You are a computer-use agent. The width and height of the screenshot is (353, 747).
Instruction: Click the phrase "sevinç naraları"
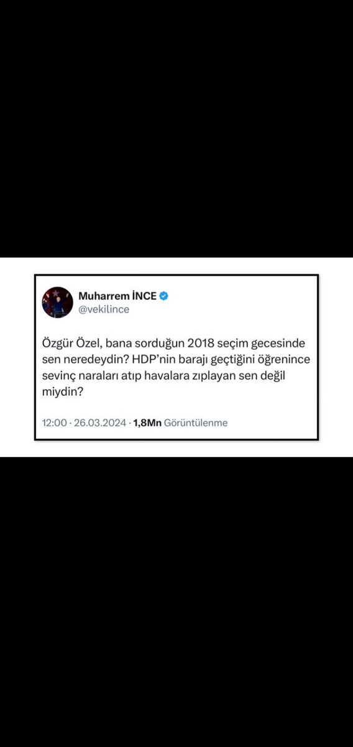coord(76,377)
